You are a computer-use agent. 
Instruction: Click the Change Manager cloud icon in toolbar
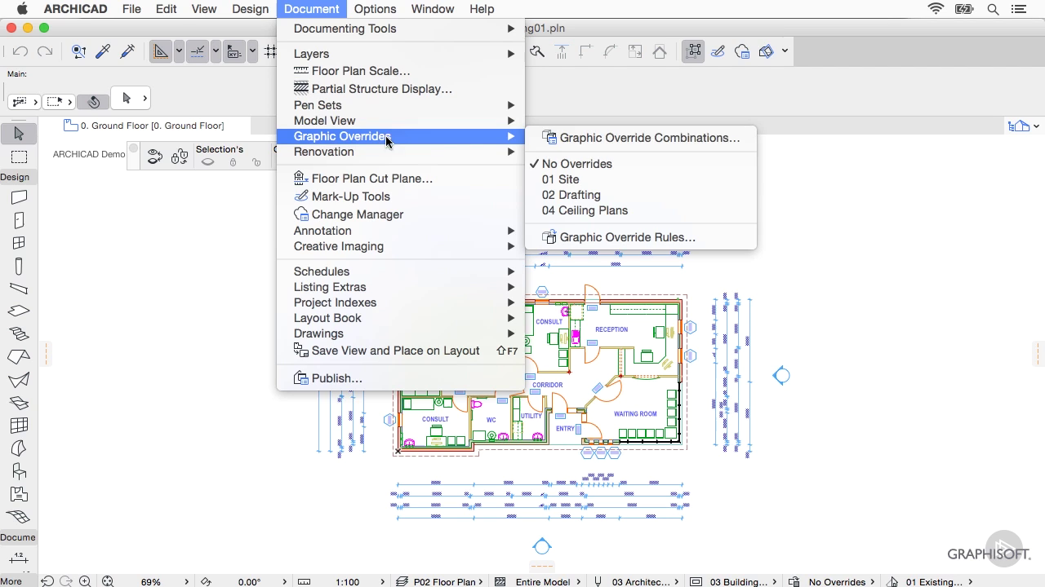click(x=742, y=51)
